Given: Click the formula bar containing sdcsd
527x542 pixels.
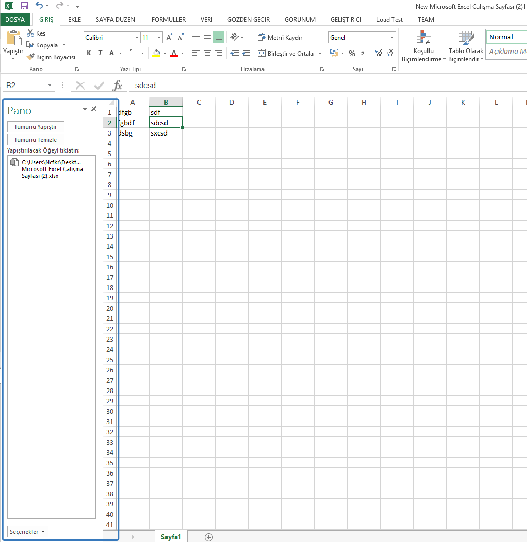Looking at the screenshot, I should [327, 86].
